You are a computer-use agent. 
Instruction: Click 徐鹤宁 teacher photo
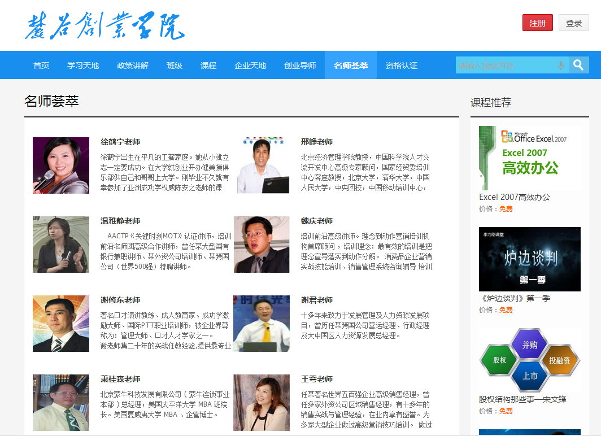pyautogui.click(x=61, y=165)
